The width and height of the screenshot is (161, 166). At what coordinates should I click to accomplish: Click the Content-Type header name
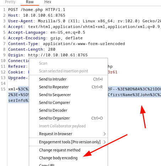tap(23, 44)
